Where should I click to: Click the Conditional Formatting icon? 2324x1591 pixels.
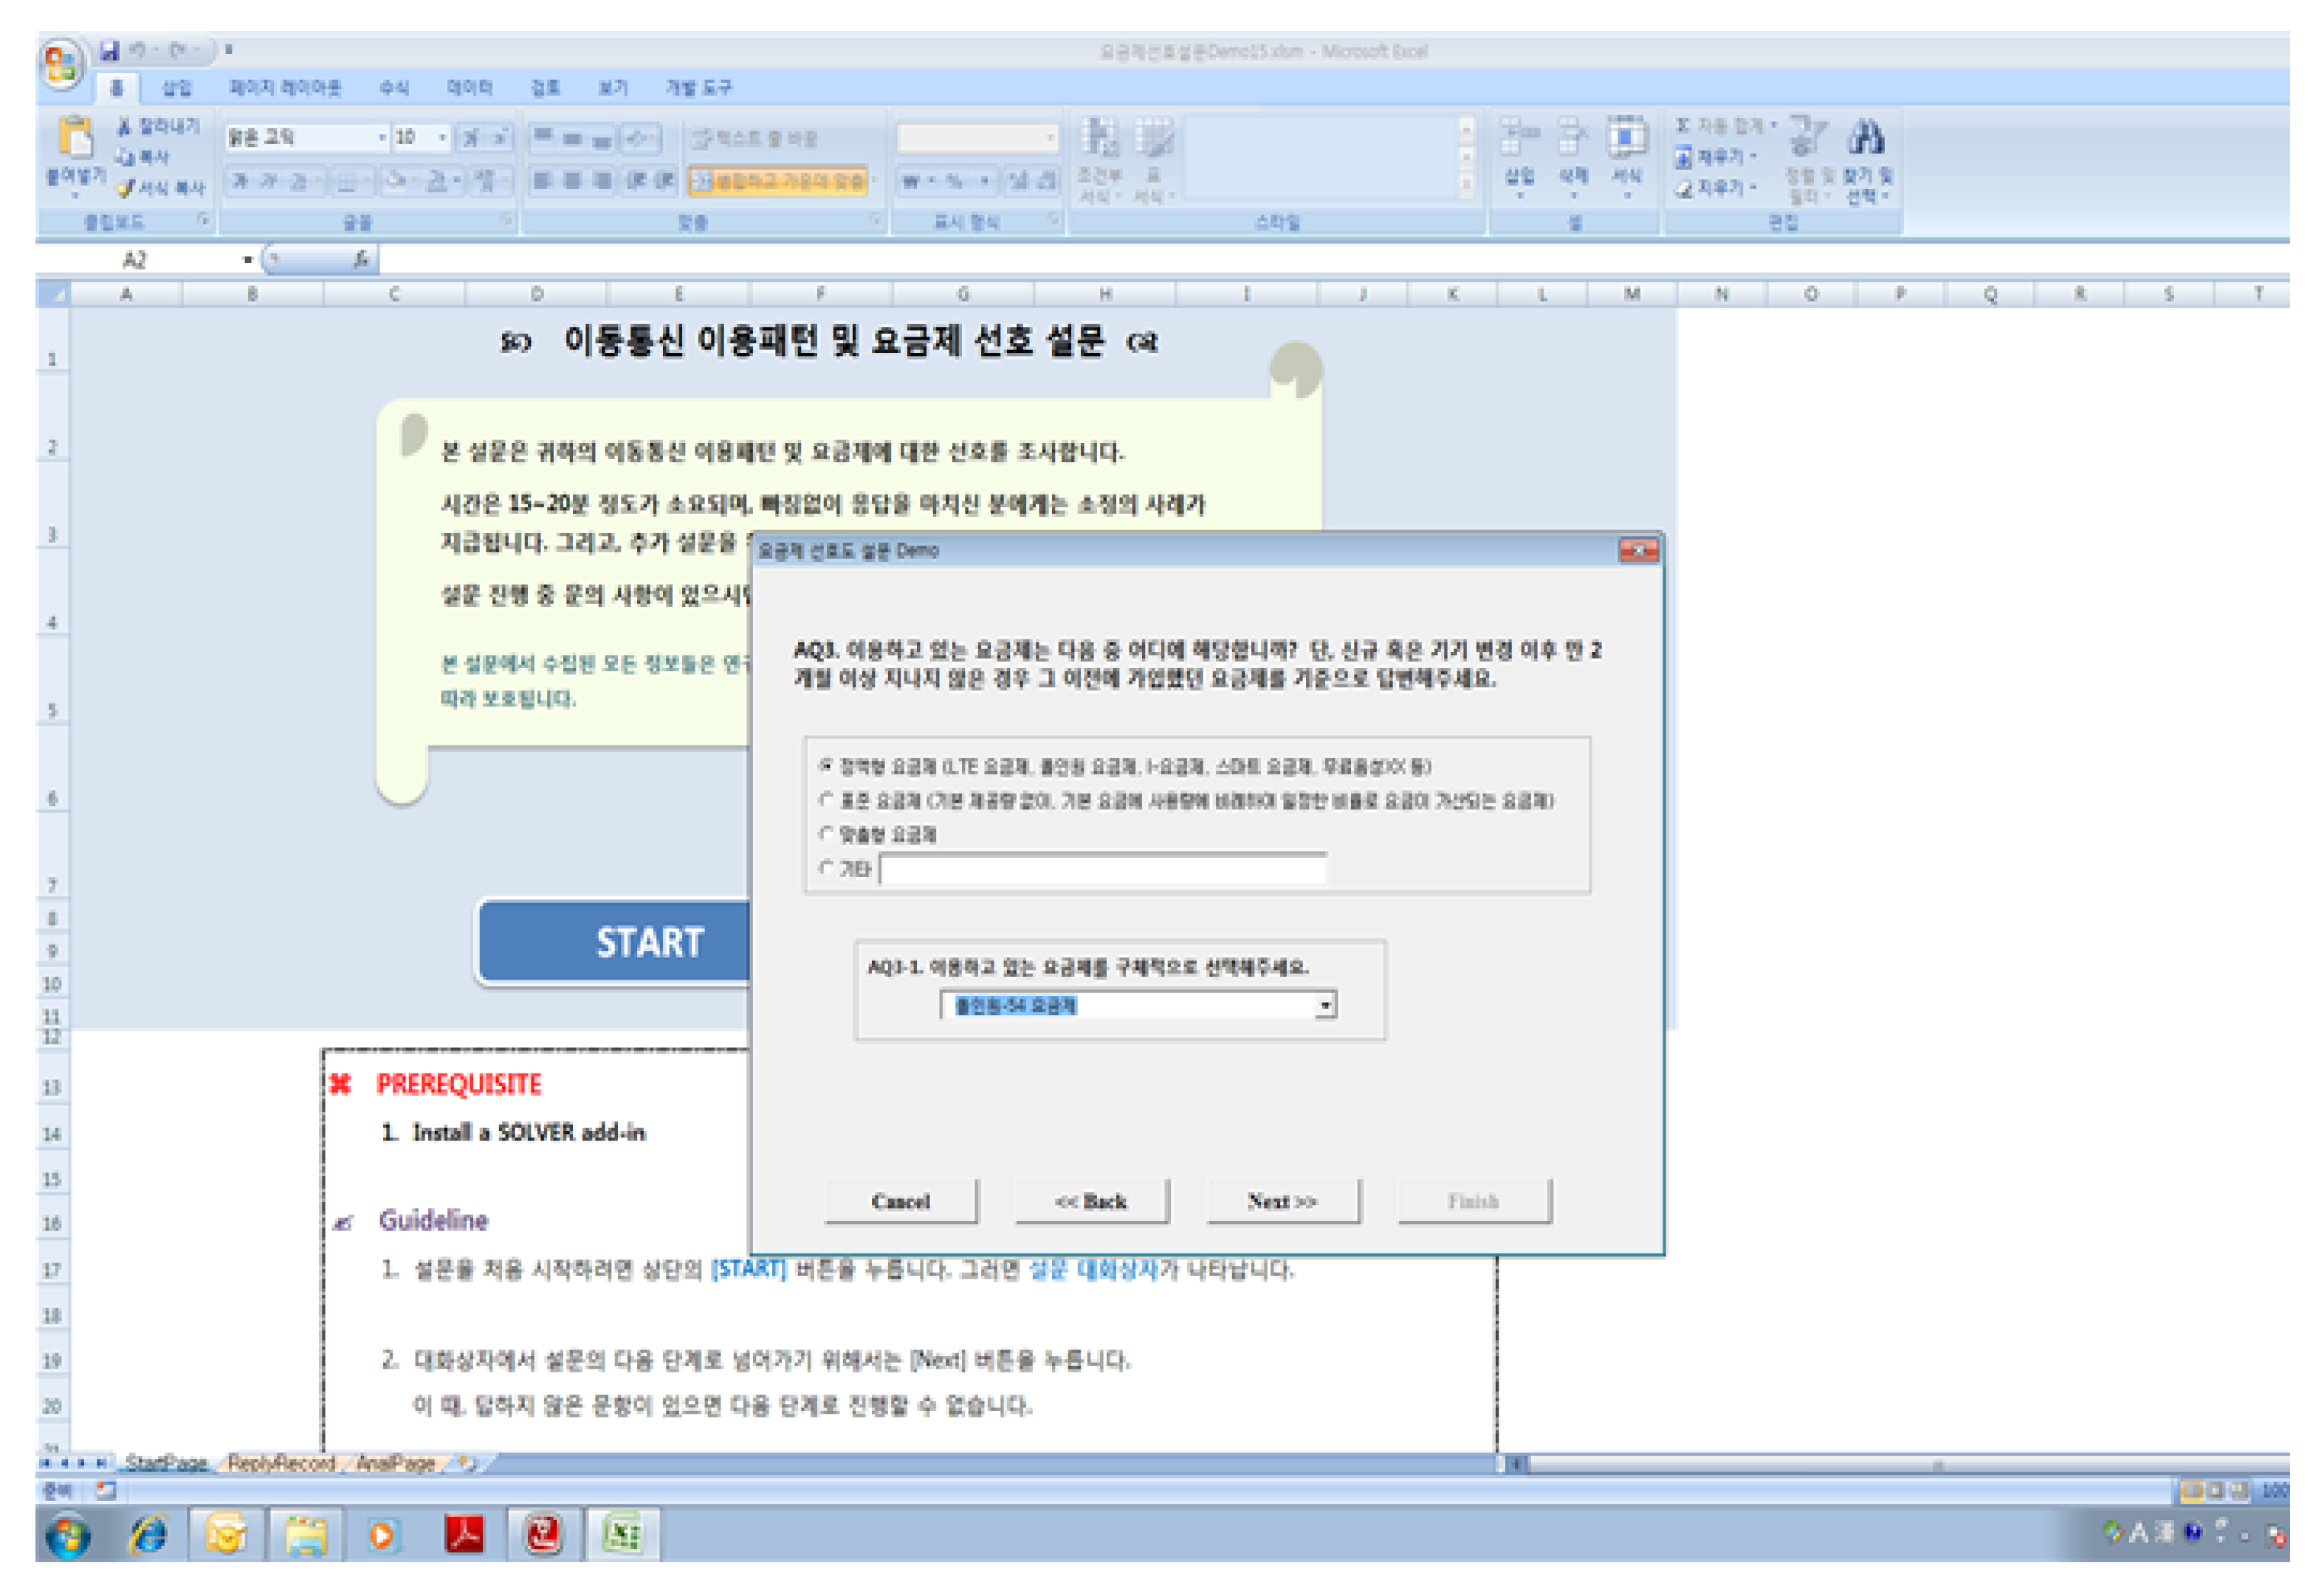pyautogui.click(x=1101, y=138)
